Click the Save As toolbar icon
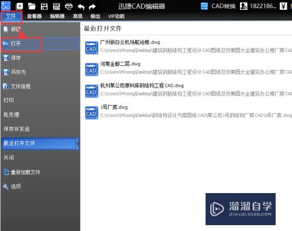Image resolution: width=292 pixels, height=231 pixels. point(57,6)
